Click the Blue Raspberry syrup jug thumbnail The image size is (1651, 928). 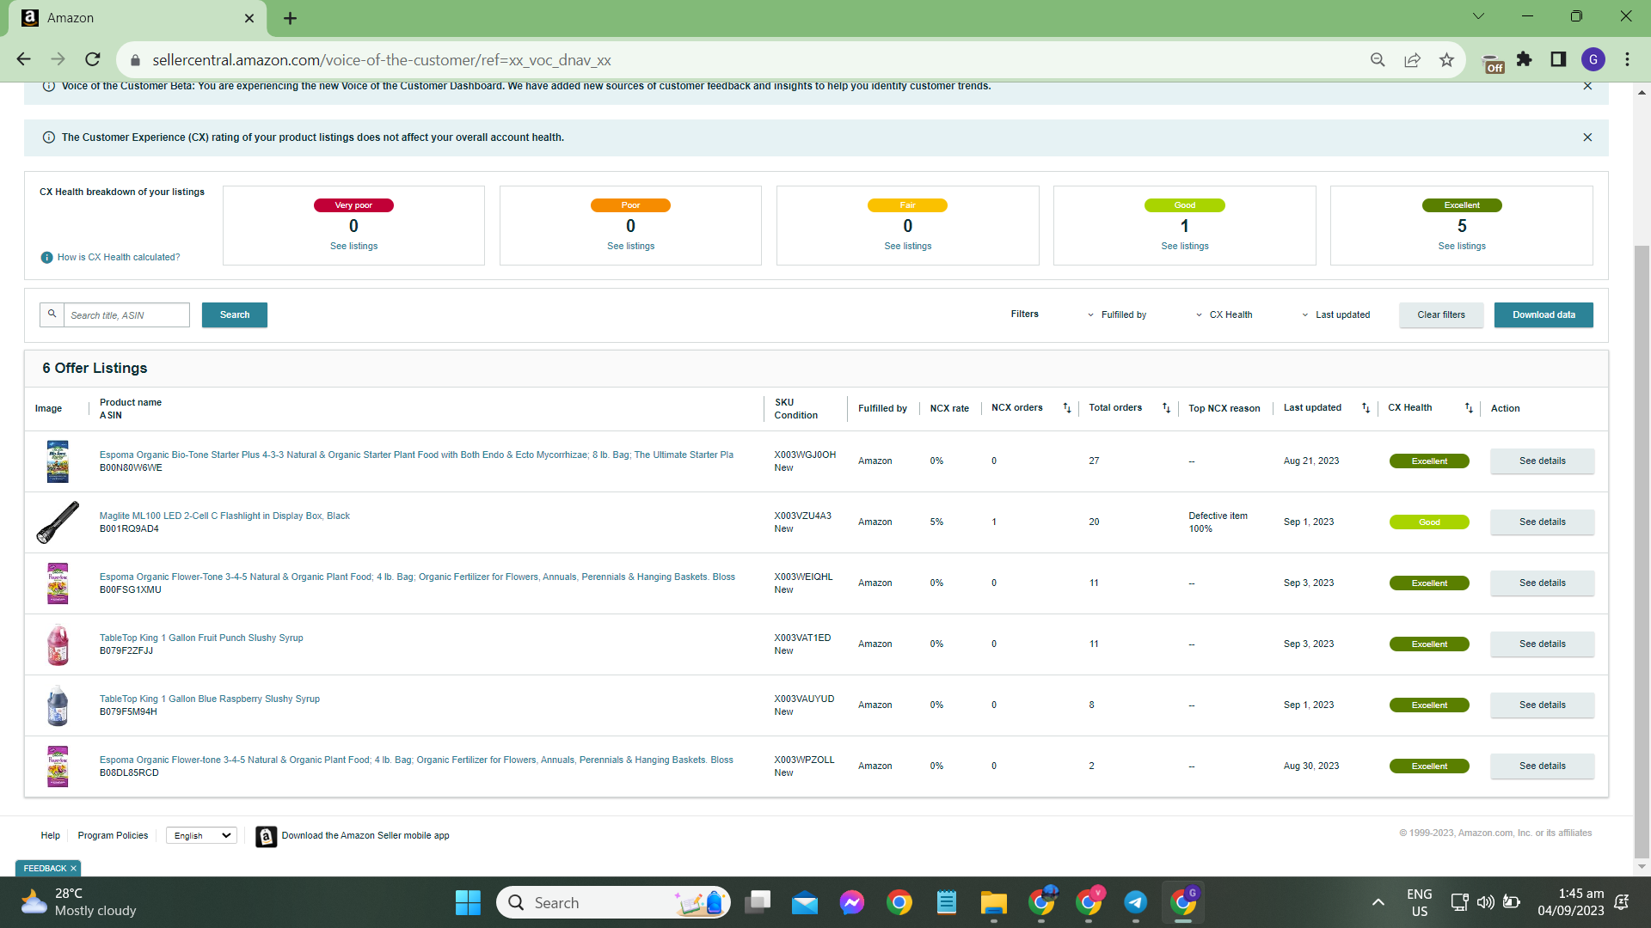tap(58, 705)
